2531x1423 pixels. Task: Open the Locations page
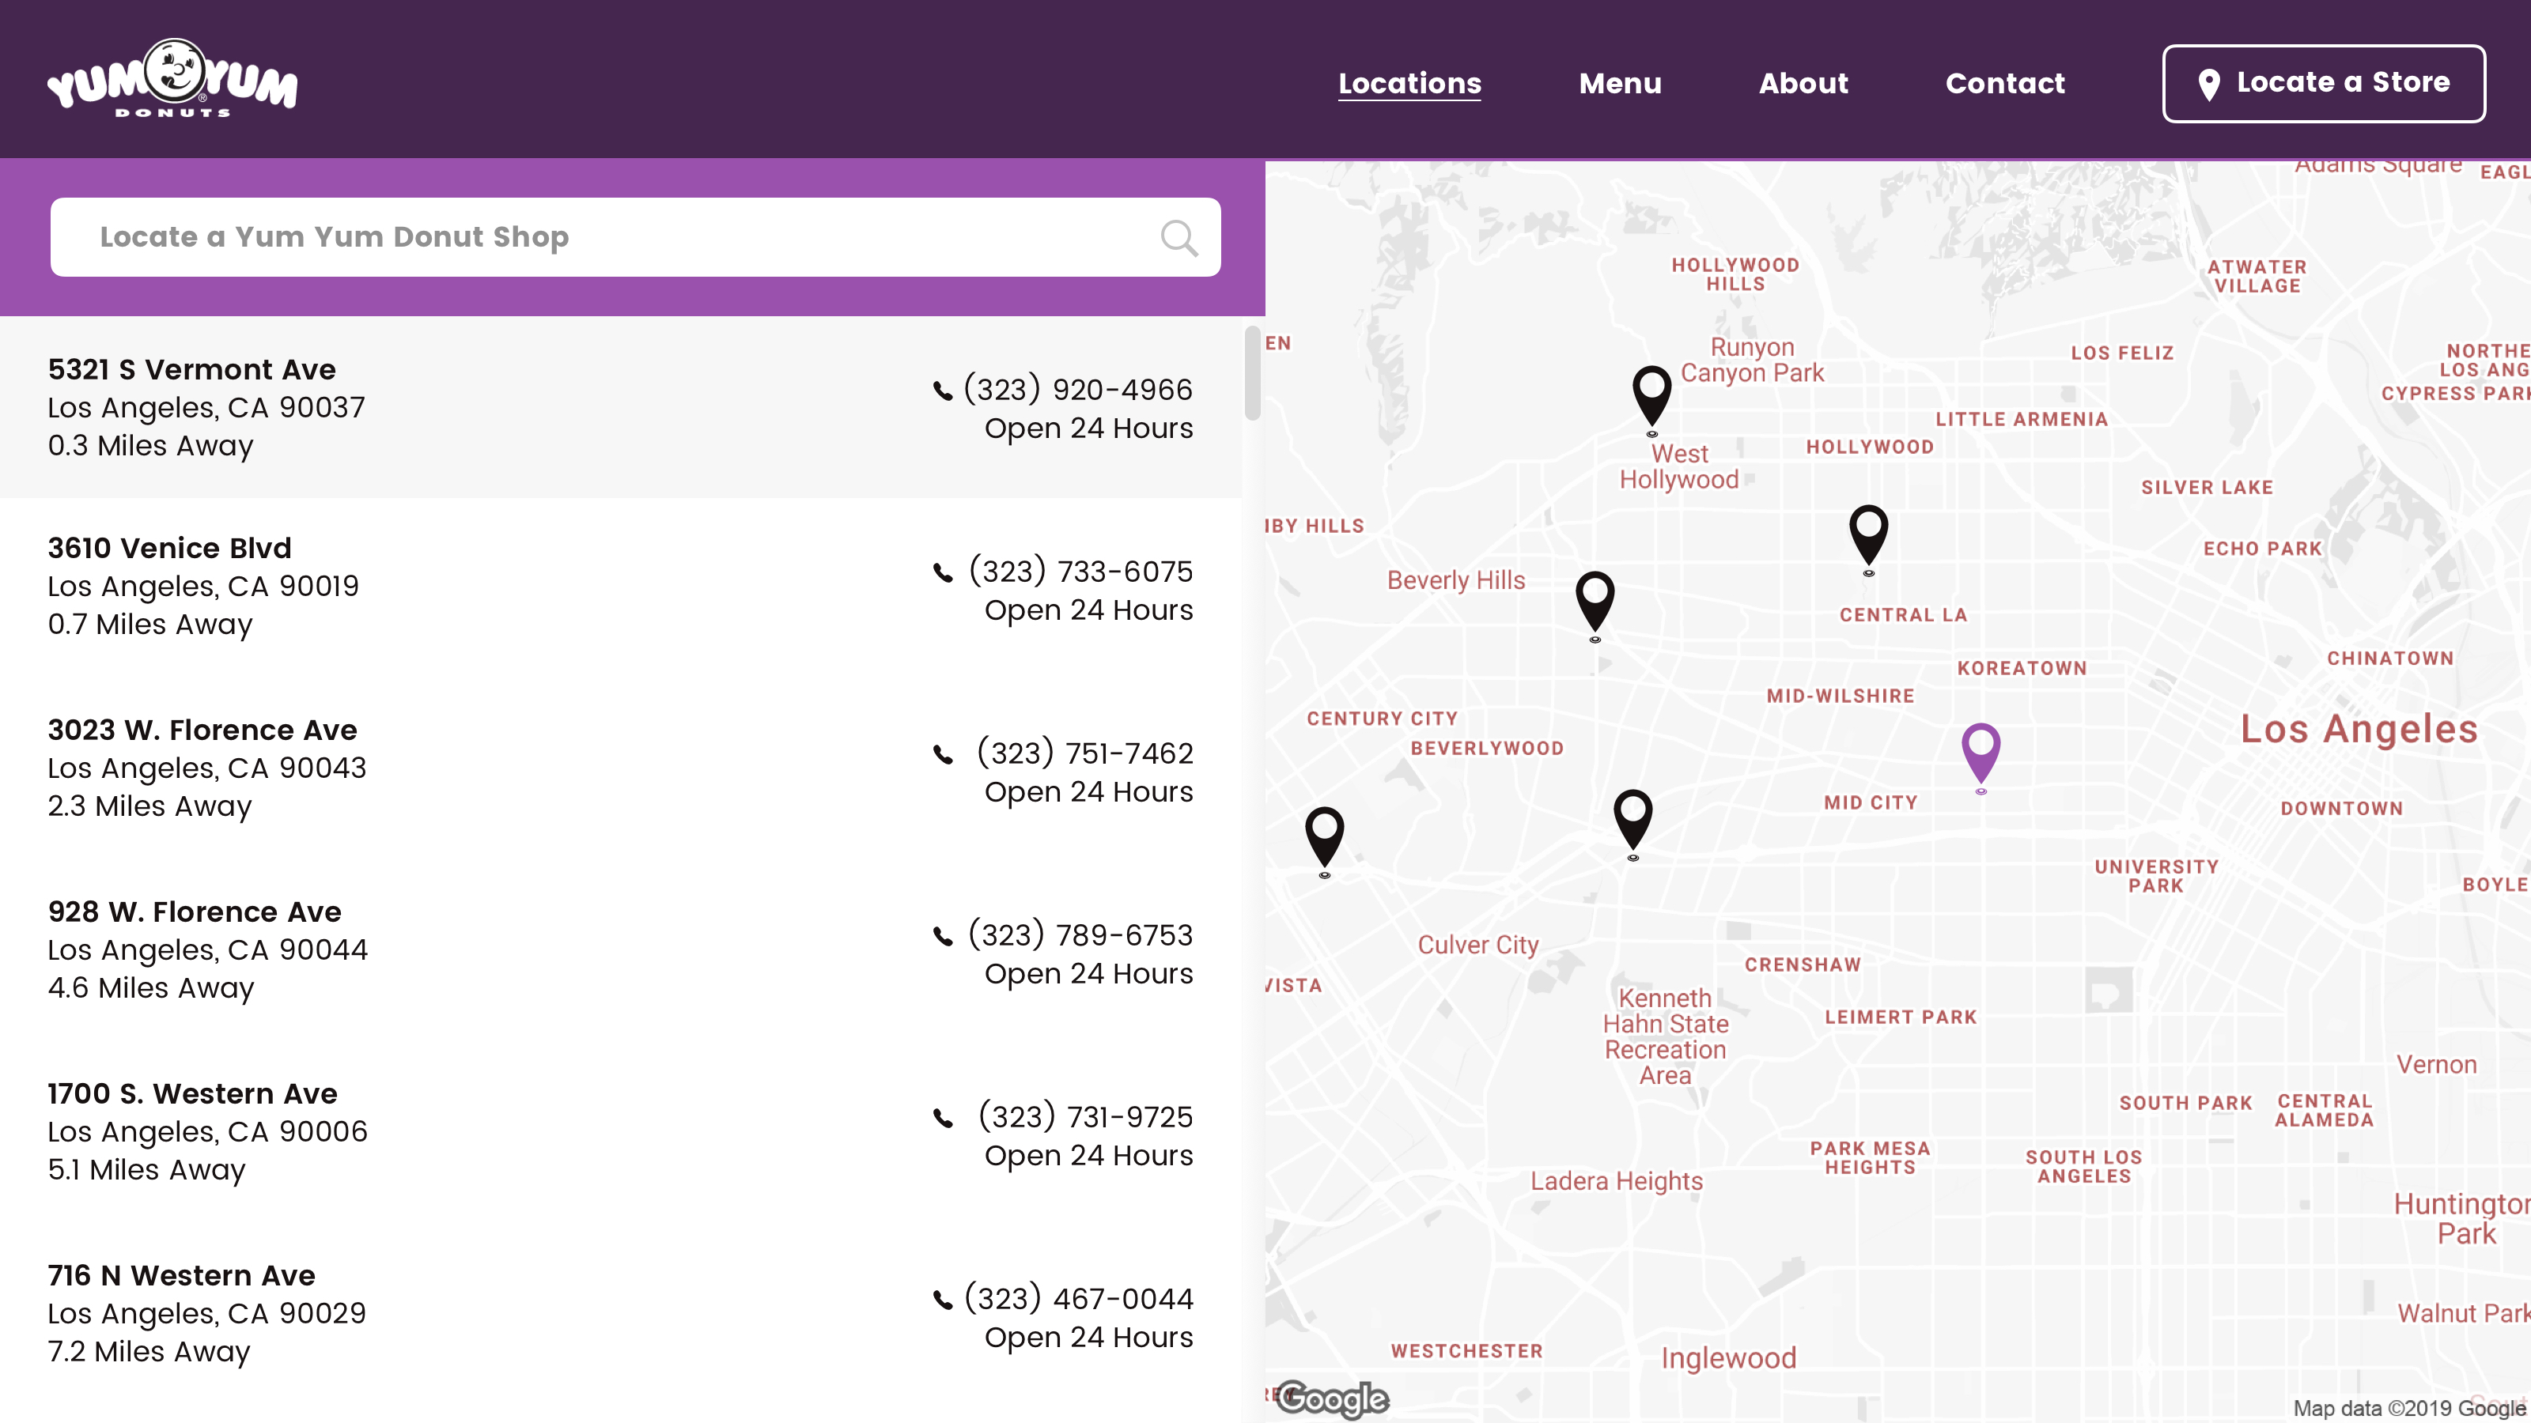point(1410,84)
